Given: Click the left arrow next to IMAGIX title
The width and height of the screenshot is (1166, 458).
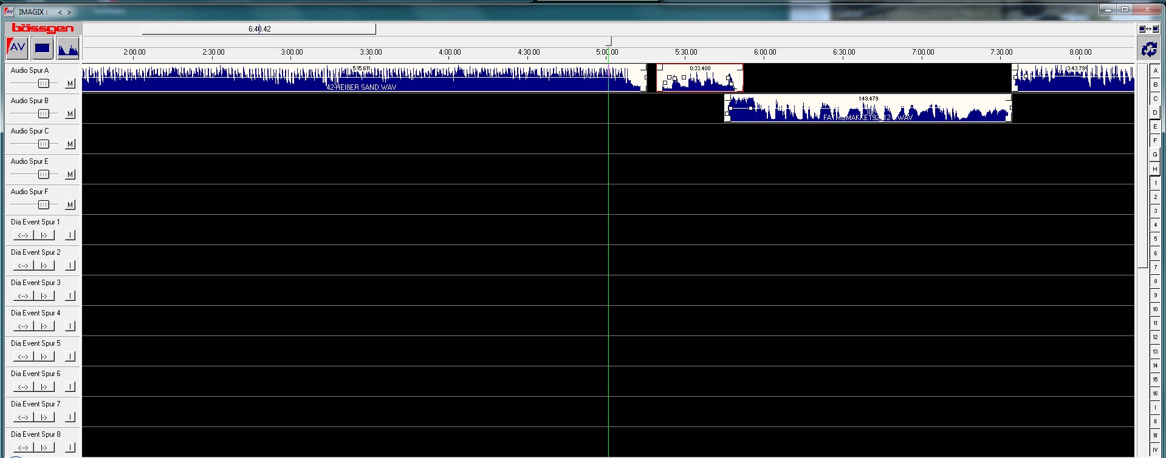Looking at the screenshot, I should click(60, 12).
